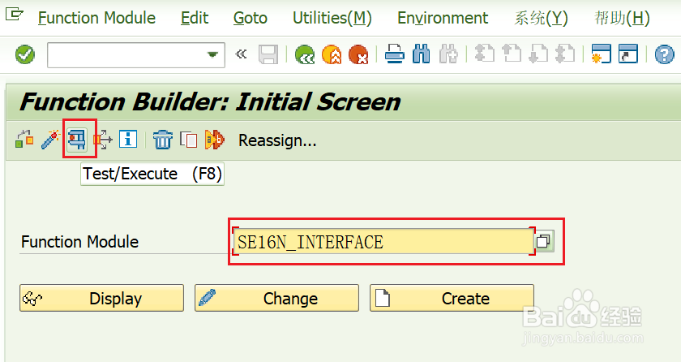Click the Exit yellow up-arrow icon

pos(332,54)
